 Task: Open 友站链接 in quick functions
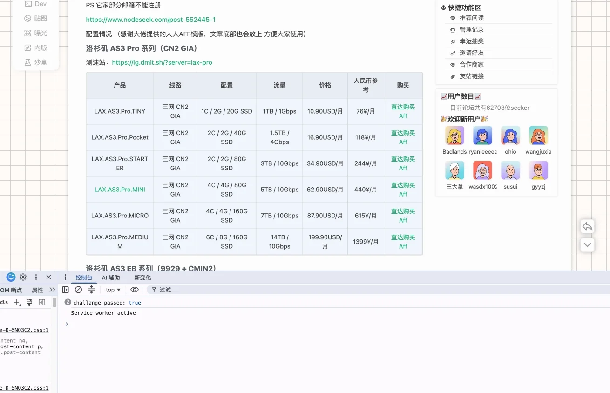(471, 76)
